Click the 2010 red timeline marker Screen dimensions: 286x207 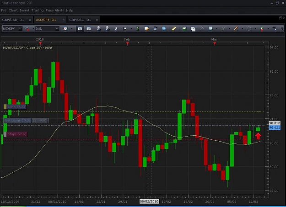(x=40, y=43)
